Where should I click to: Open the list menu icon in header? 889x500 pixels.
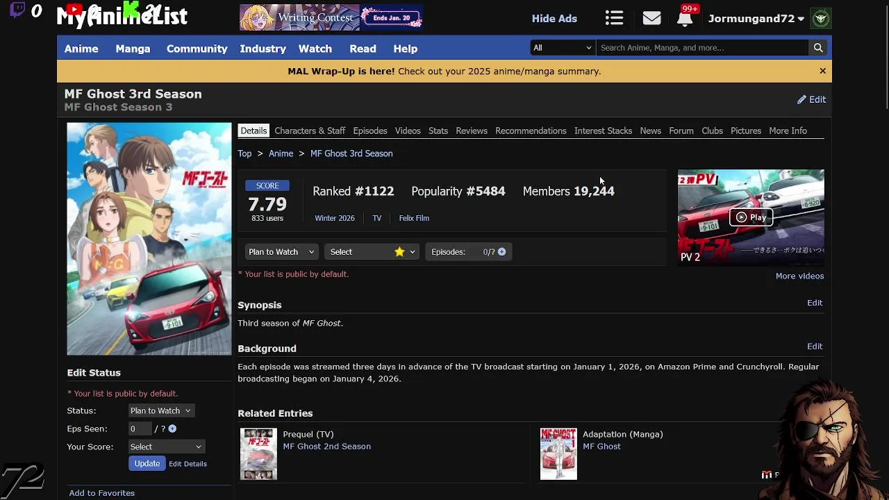(614, 19)
